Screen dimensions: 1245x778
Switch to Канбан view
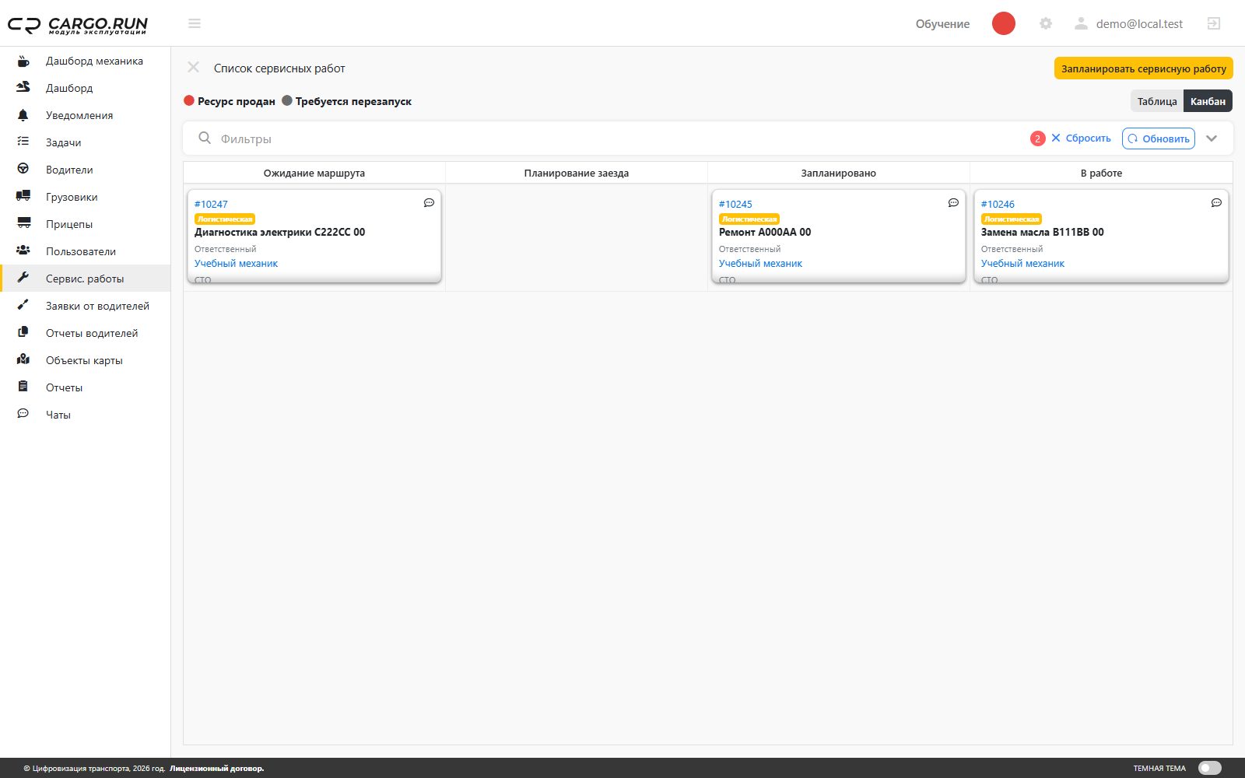coord(1208,101)
